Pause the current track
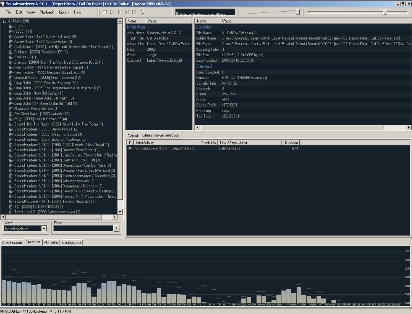412x314 pixels. [119, 12]
